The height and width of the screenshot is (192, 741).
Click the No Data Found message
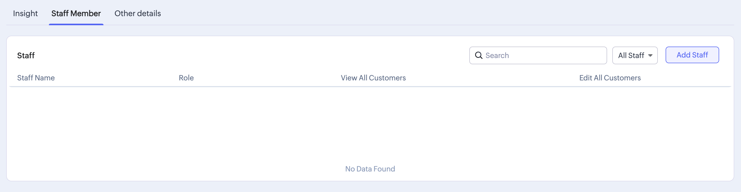[x=370, y=169]
